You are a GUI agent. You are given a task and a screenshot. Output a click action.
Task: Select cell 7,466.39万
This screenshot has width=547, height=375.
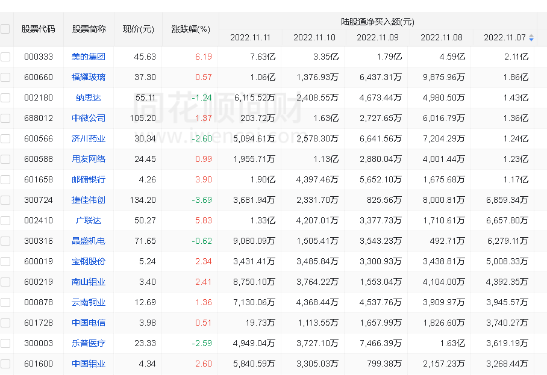[381, 343]
